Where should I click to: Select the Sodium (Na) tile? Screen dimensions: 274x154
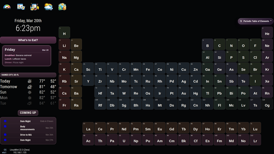(64, 56)
